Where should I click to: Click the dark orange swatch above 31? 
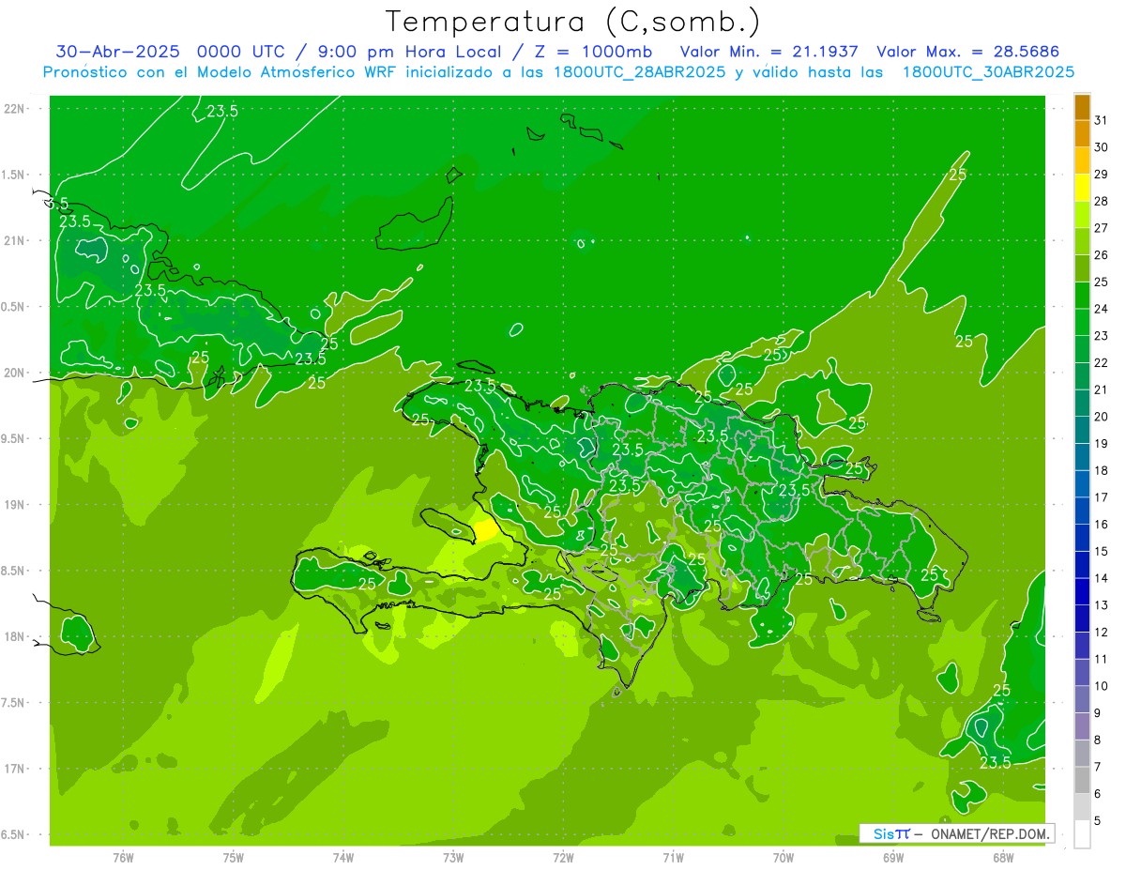click(1082, 106)
